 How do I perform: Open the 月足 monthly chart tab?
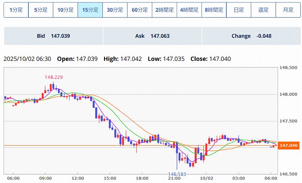(x=288, y=10)
